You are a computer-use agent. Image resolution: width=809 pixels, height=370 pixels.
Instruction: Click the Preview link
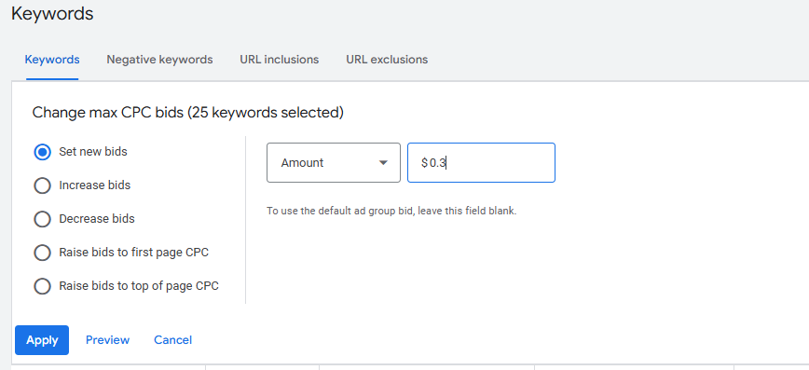click(107, 340)
